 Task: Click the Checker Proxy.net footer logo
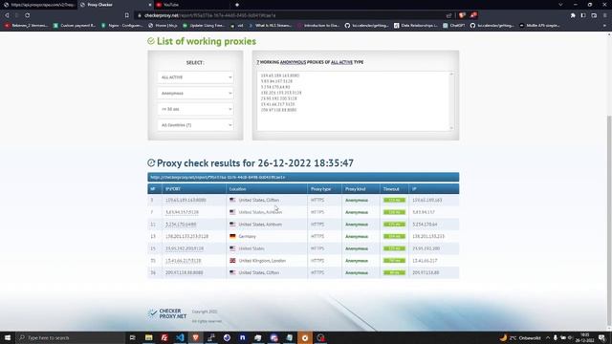(167, 313)
